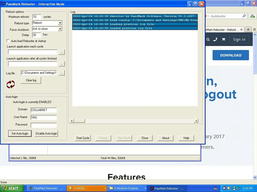Click the keyboard icon in taskbar
Screen dimensions: 257x192
(x=215, y=188)
